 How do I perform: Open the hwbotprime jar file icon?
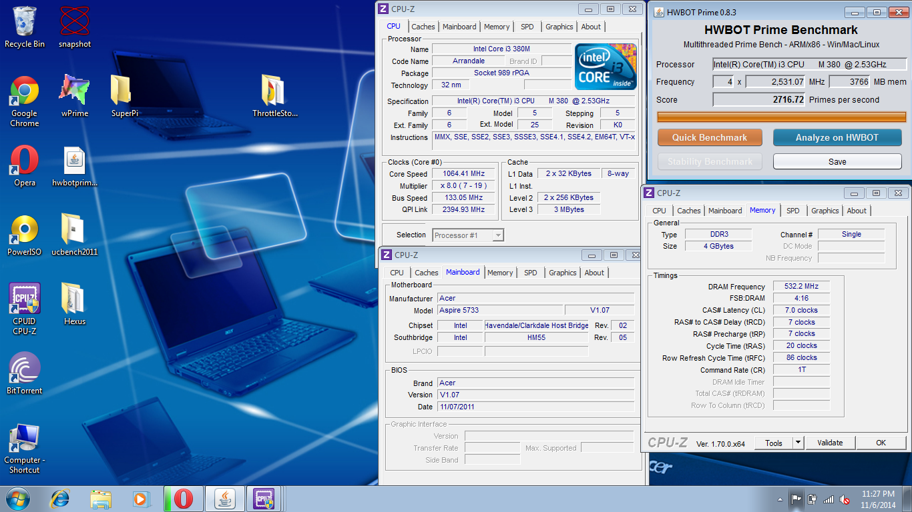pos(75,167)
